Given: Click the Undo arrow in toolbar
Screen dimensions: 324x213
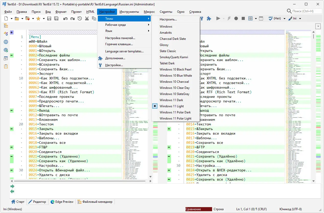Looking at the screenshot, I should pos(65,18).
